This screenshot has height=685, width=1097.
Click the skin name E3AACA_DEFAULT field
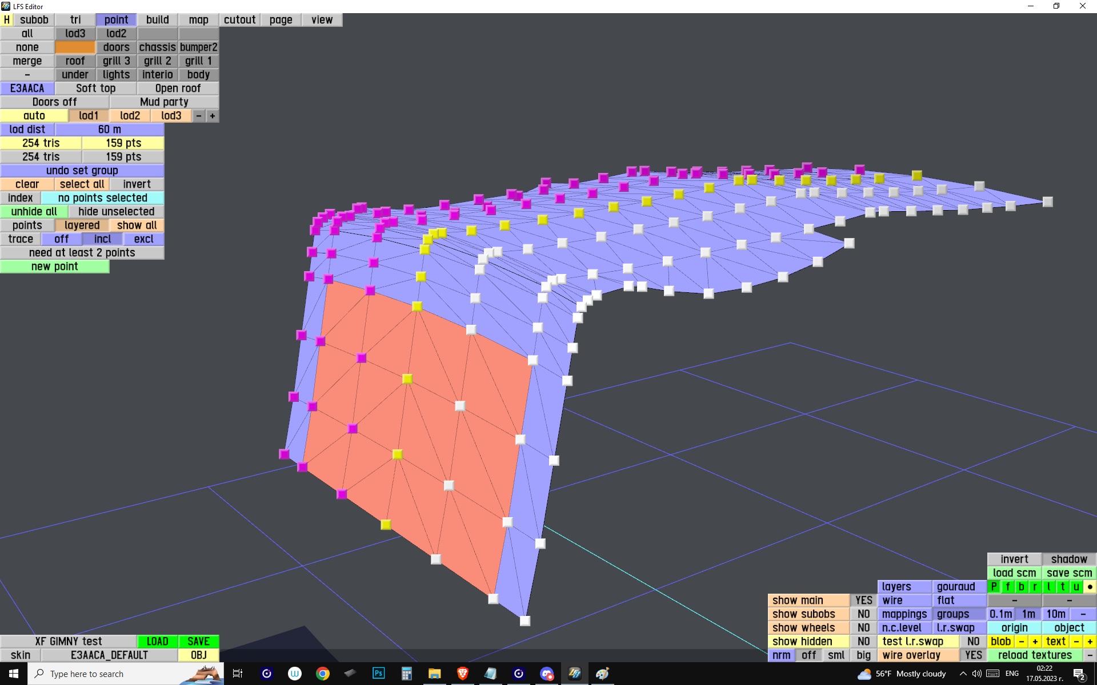pos(109,655)
